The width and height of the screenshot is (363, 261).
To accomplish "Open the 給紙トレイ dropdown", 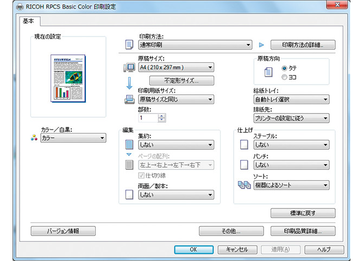I will tap(291, 99).
